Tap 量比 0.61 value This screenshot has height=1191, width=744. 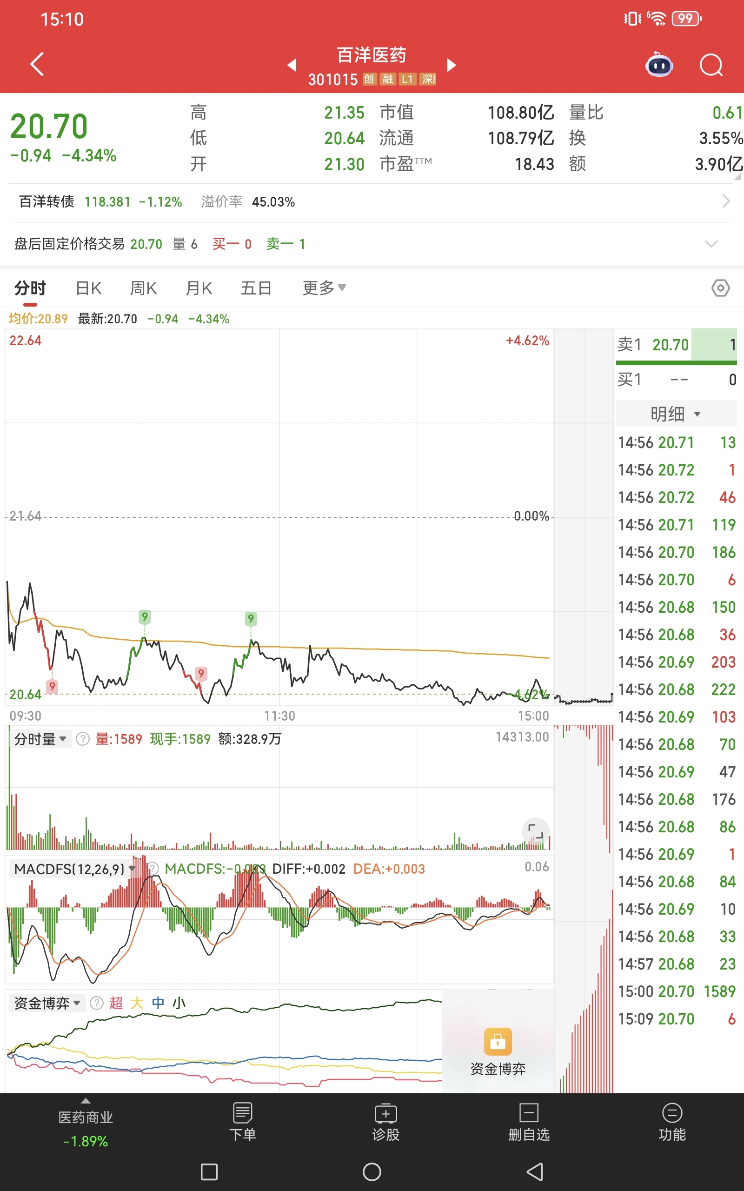click(x=727, y=113)
